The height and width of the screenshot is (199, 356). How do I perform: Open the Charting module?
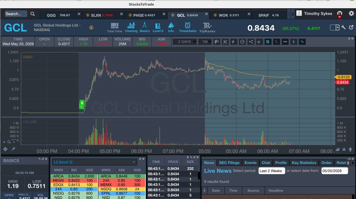coord(131,27)
